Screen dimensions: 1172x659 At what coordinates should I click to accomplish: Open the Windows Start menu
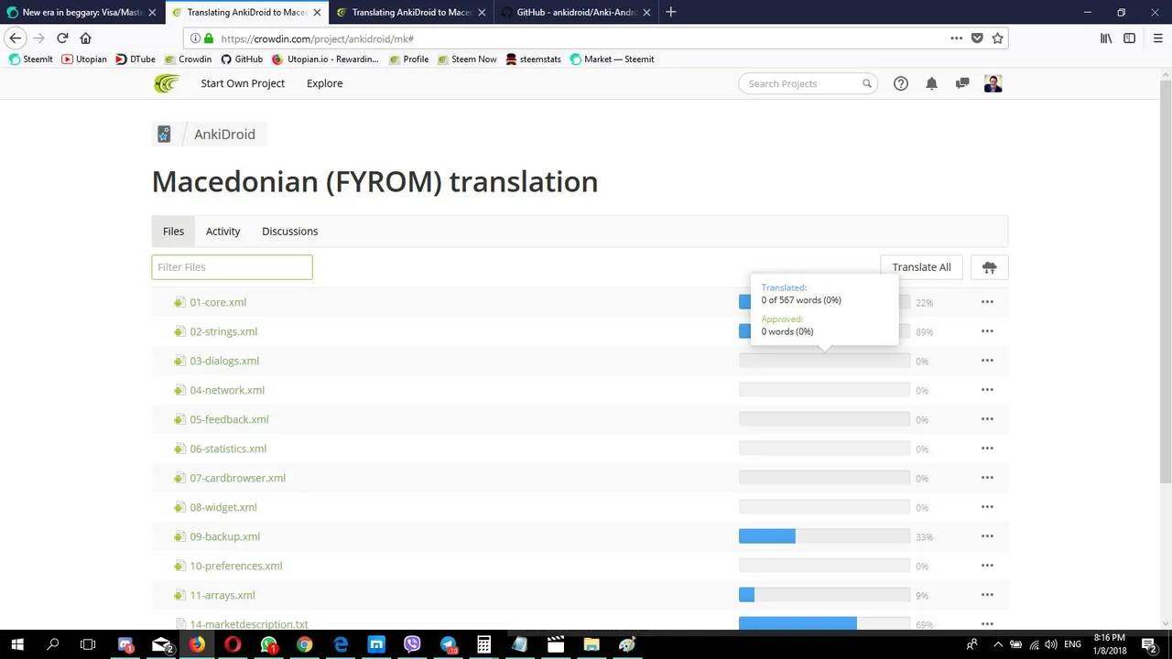pyautogui.click(x=17, y=645)
